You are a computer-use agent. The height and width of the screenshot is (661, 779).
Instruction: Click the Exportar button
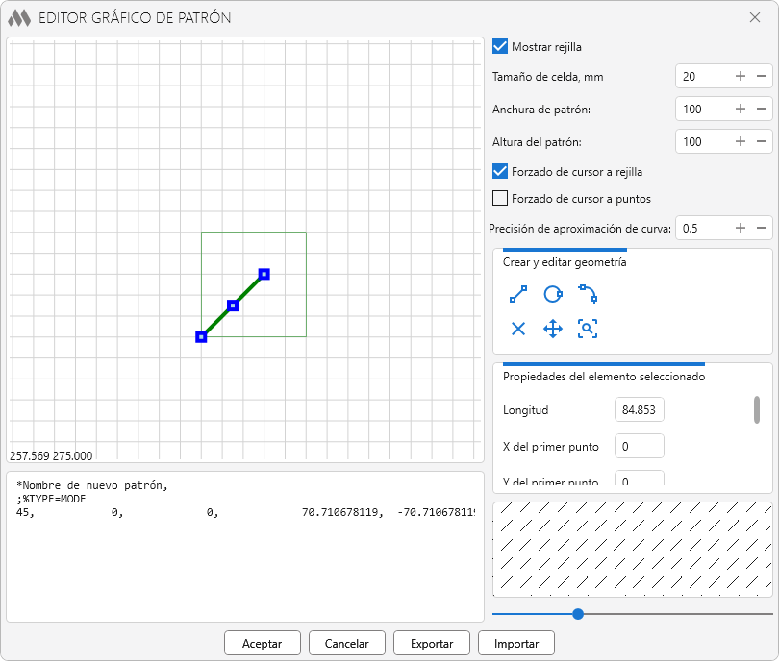439,643
